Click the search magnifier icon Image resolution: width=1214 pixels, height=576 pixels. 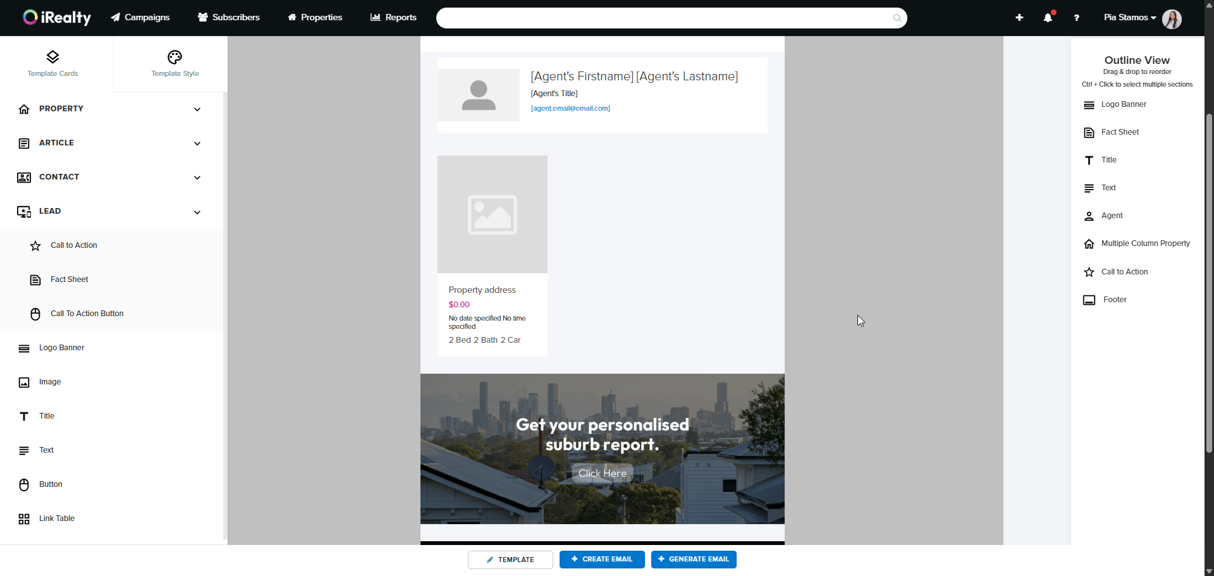pos(897,18)
